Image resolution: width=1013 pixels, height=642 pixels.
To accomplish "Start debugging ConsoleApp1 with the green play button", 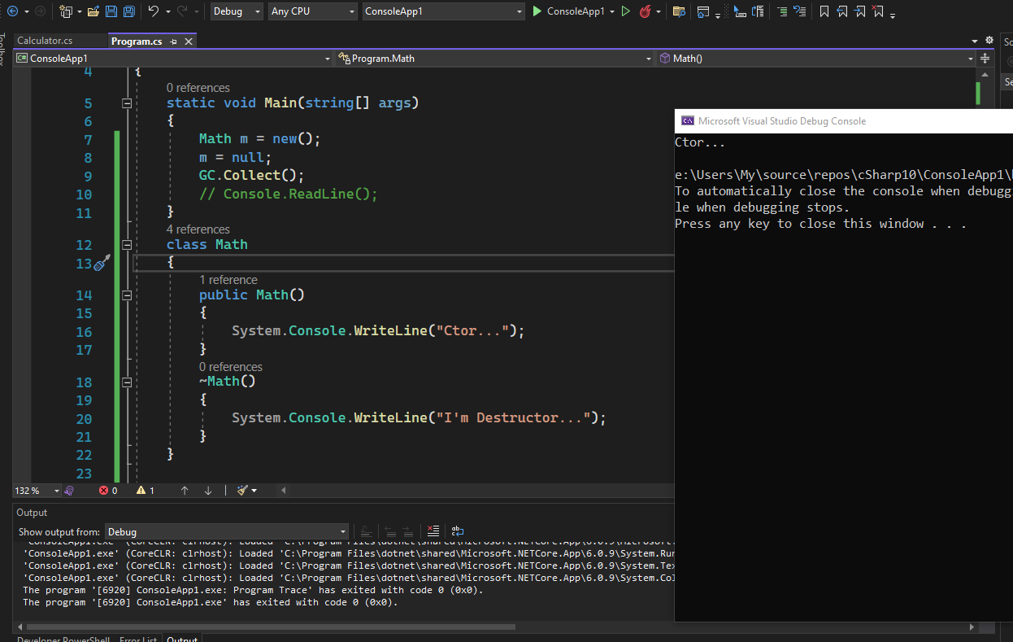I will coord(537,11).
